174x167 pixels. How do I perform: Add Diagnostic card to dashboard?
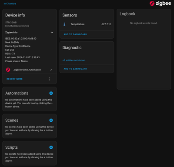point(75,69)
